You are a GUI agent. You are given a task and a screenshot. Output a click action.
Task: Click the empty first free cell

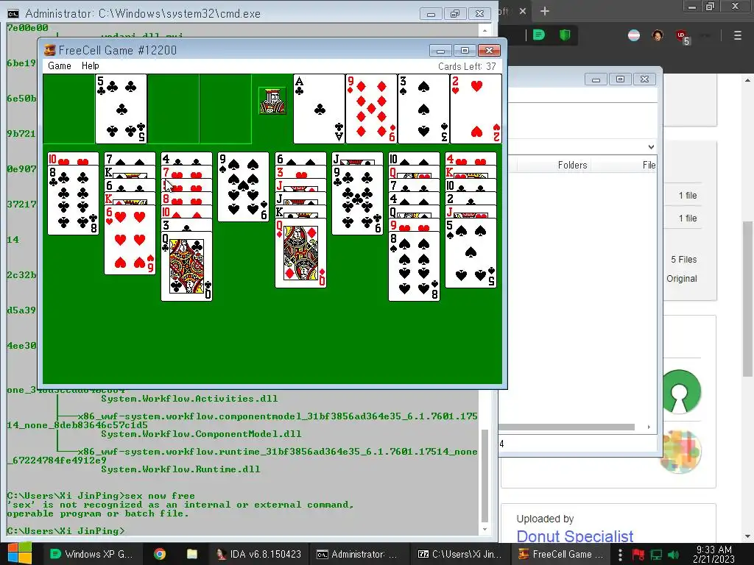(68, 109)
